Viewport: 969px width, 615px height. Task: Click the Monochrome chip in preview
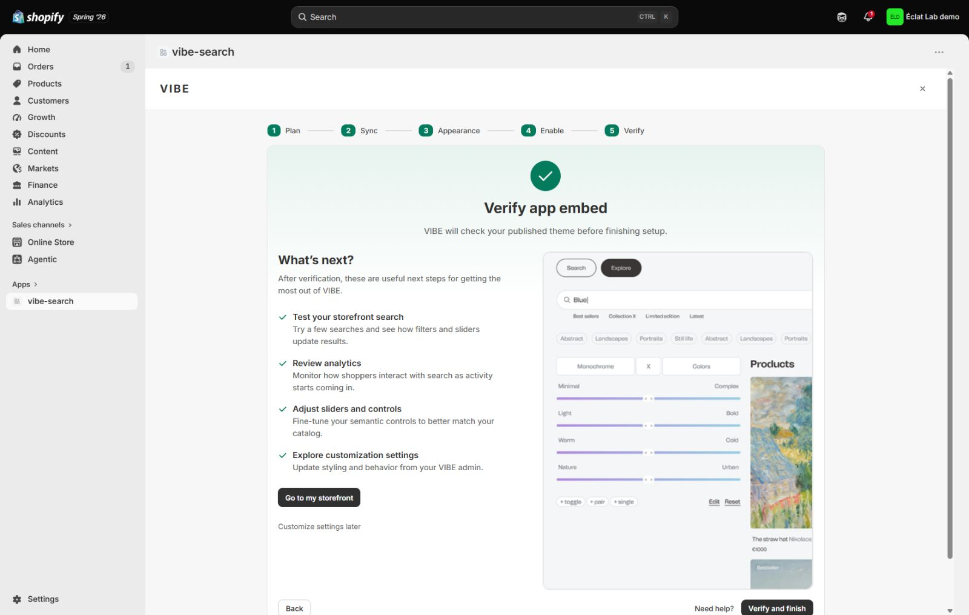pos(595,367)
